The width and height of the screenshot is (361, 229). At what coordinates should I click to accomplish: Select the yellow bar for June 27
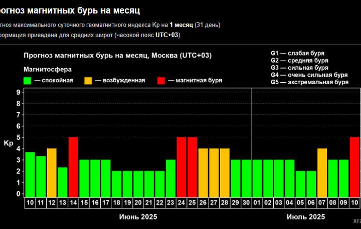(214, 172)
